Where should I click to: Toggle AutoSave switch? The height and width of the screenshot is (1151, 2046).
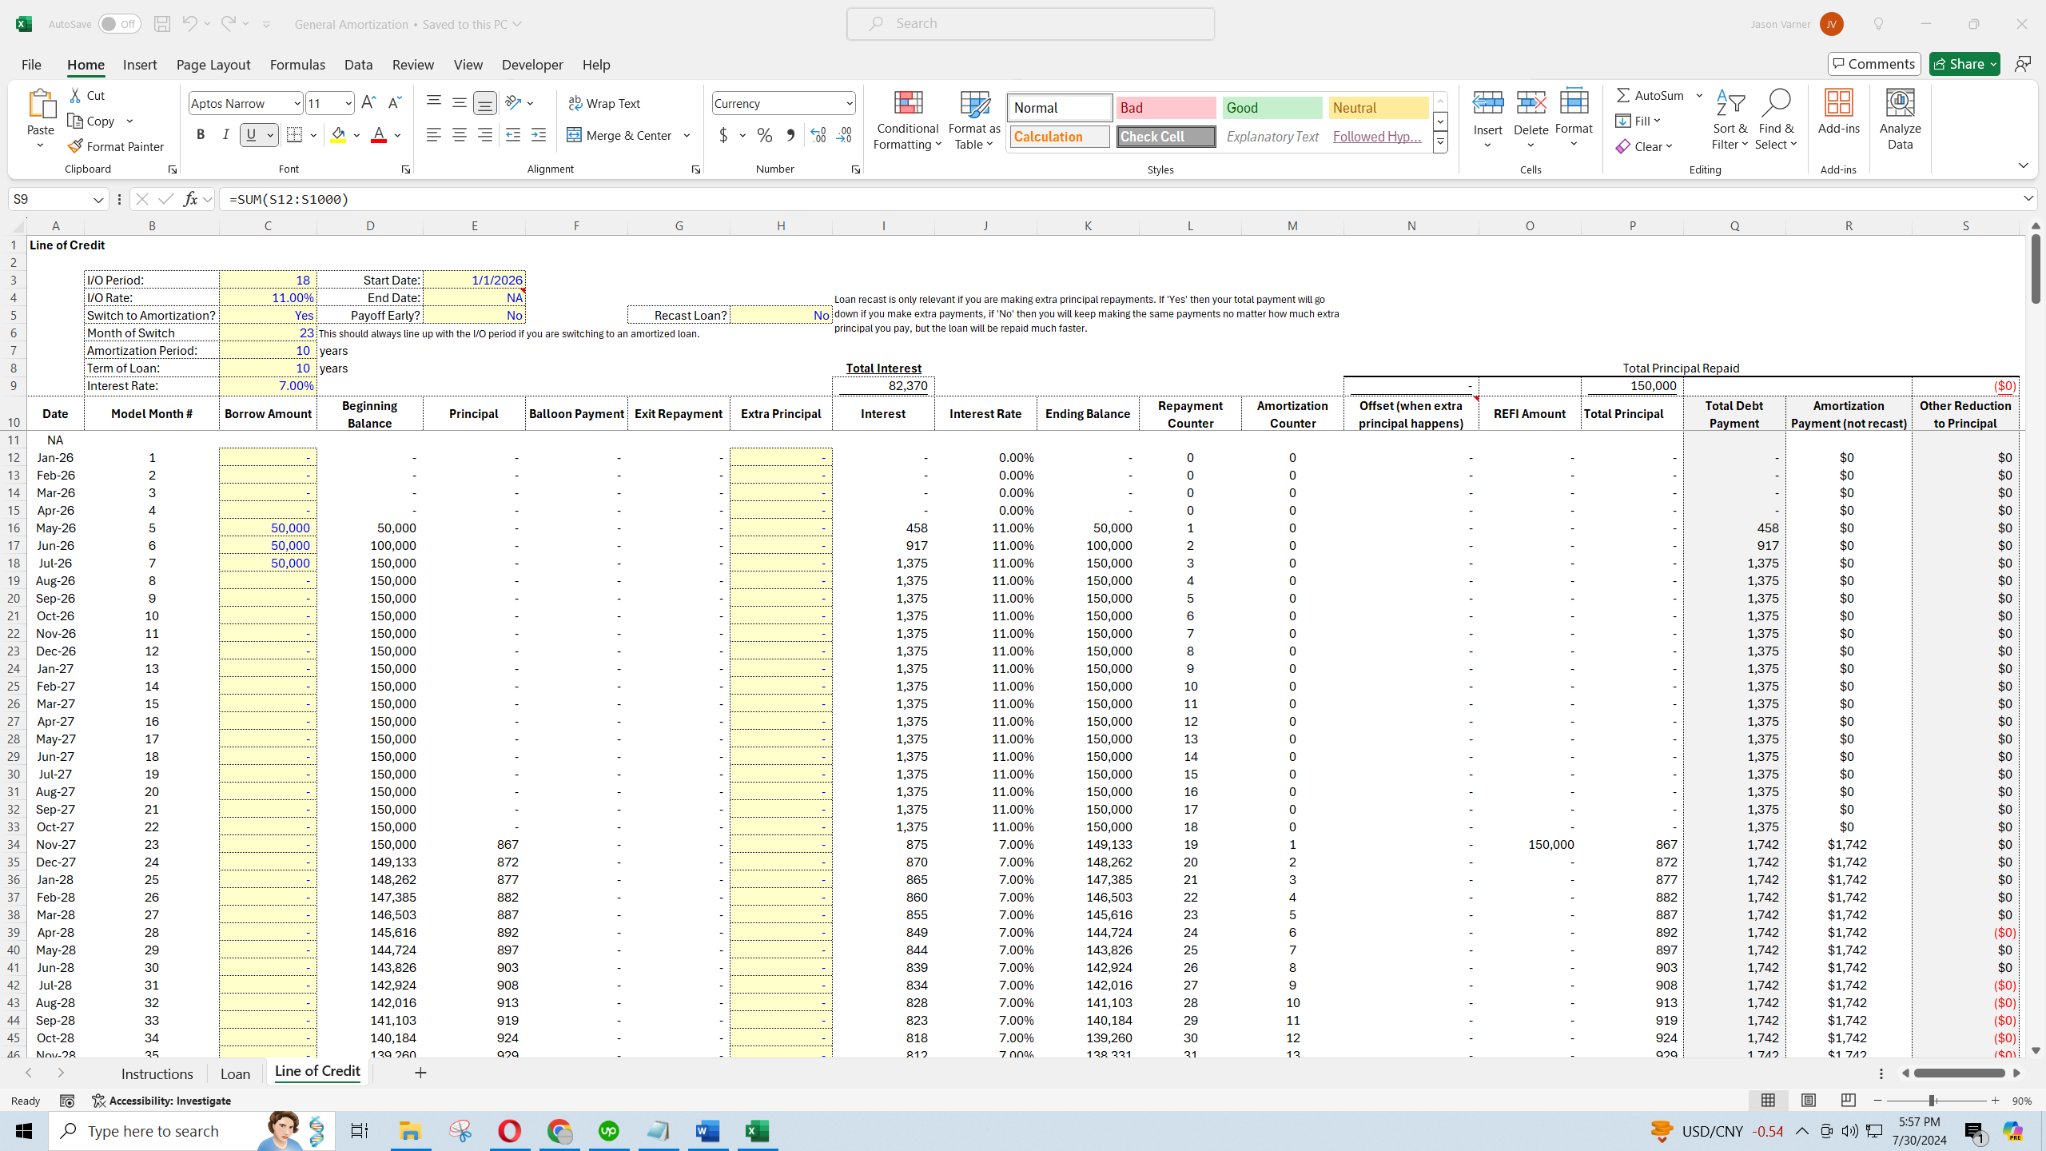(x=120, y=24)
